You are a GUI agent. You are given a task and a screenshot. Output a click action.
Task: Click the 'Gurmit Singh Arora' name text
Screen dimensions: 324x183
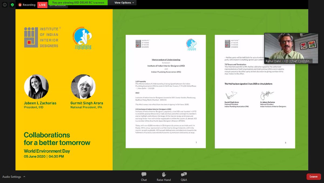[x=87, y=103]
